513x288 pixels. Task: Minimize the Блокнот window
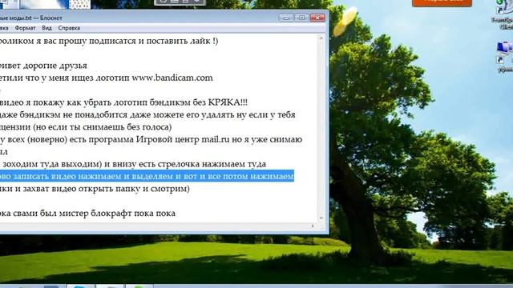pyautogui.click(x=286, y=18)
